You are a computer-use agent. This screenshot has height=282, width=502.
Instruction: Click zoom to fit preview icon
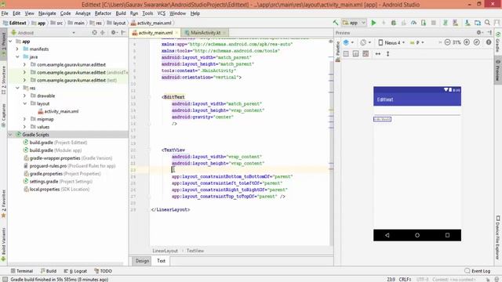[x=477, y=42]
